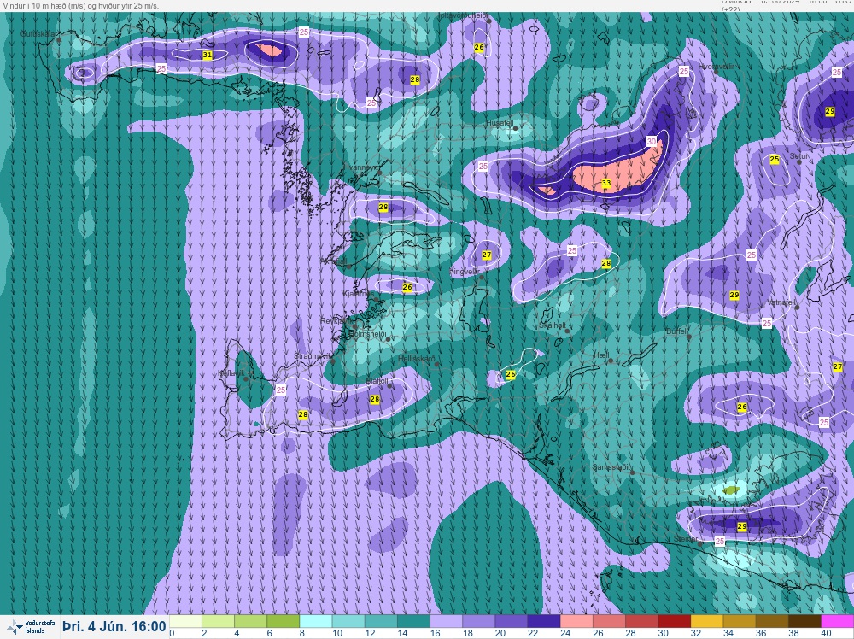The image size is (854, 639).
Task: Select the yellow-orange 32–34 legend swatch
Action: pos(706,622)
